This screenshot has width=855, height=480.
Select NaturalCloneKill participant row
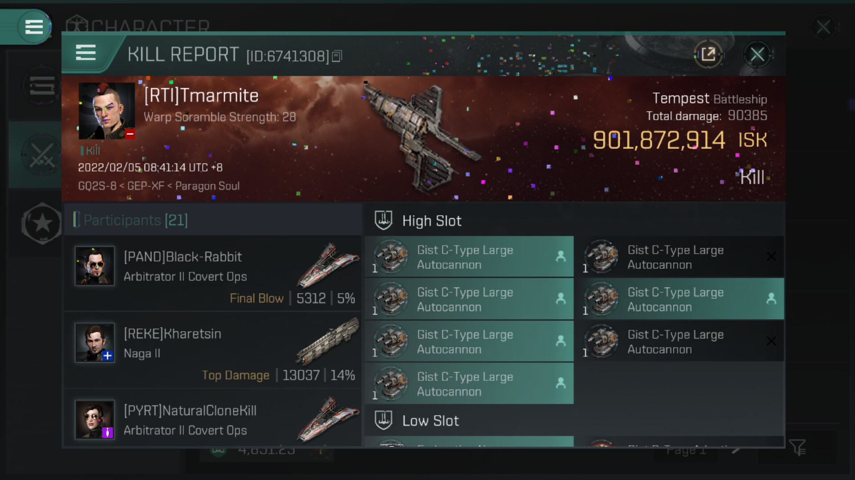[x=213, y=420]
